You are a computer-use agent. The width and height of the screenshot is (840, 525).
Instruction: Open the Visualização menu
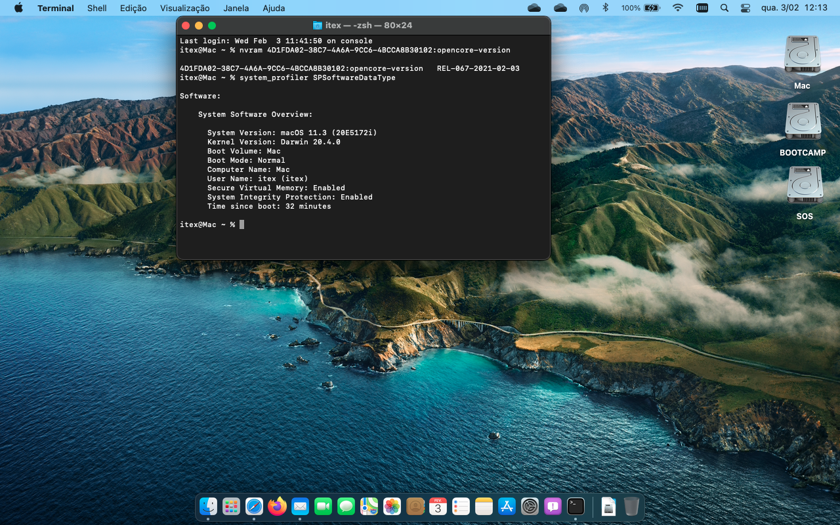coord(185,8)
